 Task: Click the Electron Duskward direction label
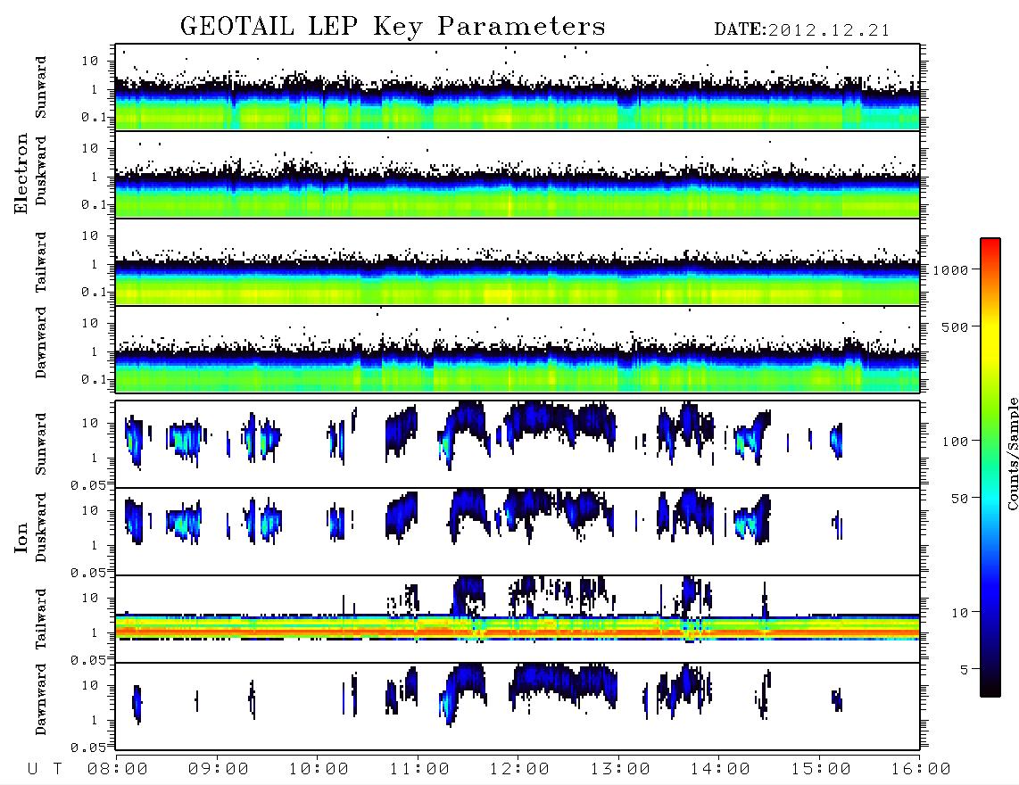[x=41, y=170]
